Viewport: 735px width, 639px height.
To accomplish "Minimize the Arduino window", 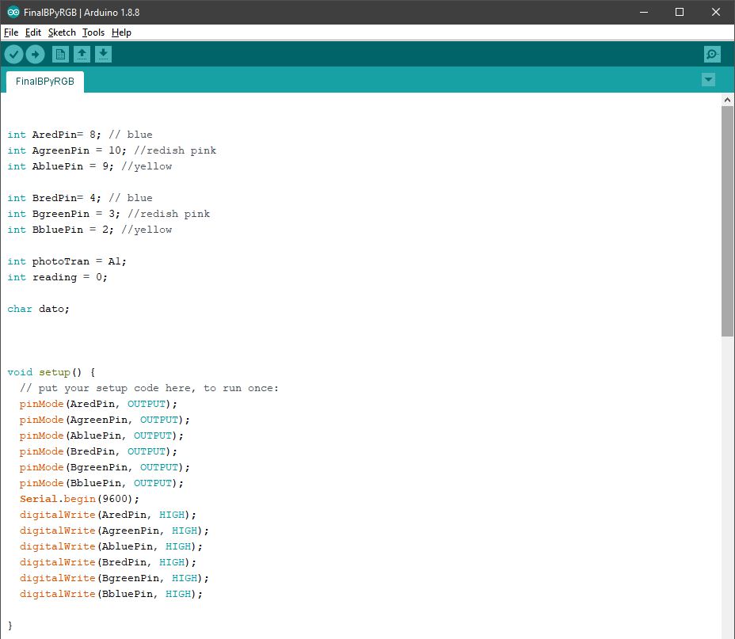I will pyautogui.click(x=644, y=12).
